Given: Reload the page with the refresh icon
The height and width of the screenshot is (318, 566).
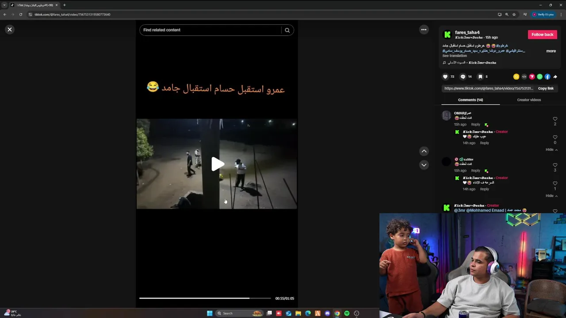Looking at the screenshot, I should click(x=21, y=15).
